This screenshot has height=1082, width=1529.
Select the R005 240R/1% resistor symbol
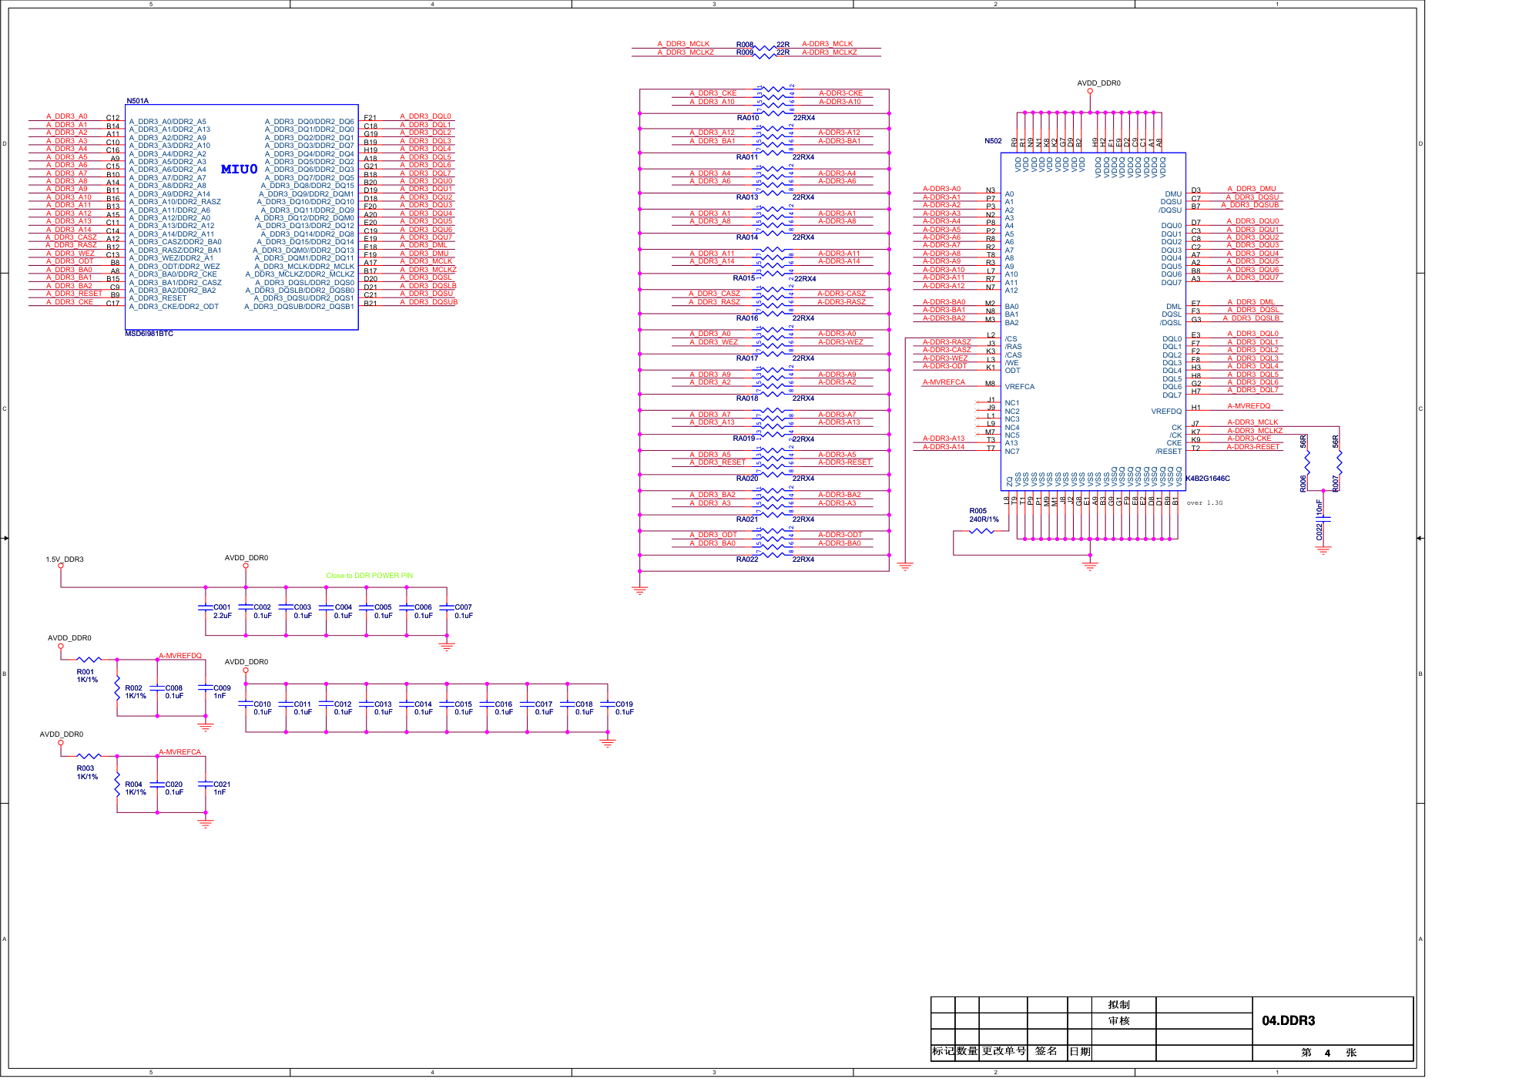coord(981,531)
